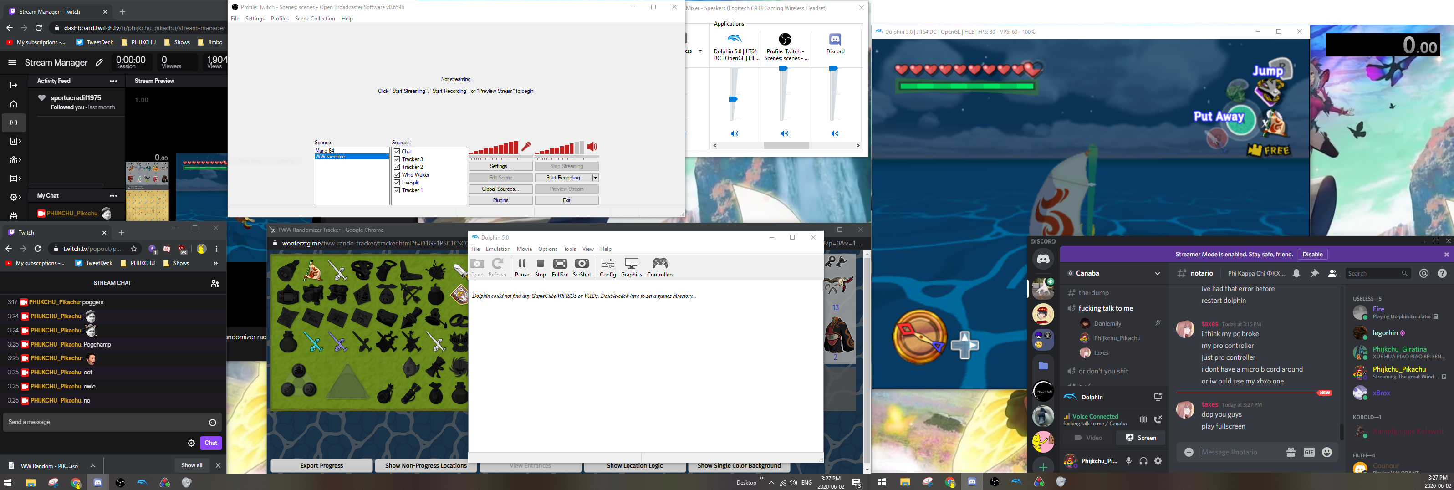
Task: Uncheck the Livesplit source
Action: 397,182
